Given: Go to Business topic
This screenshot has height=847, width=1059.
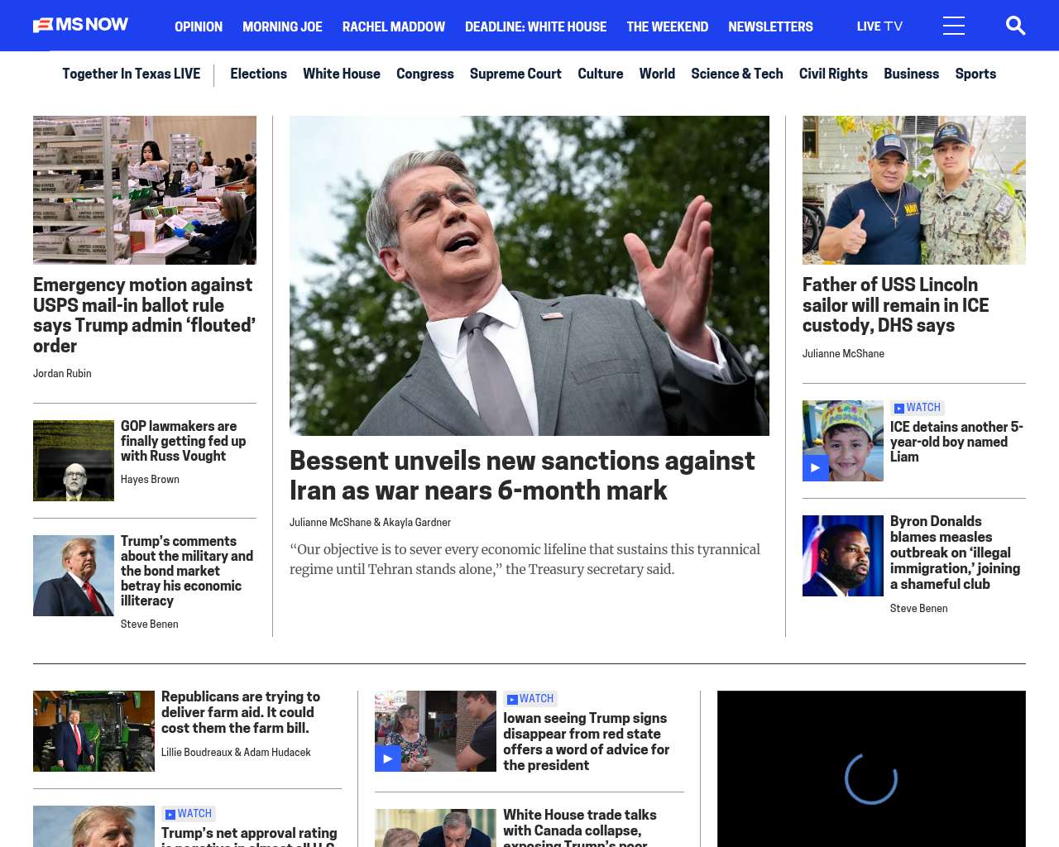Looking at the screenshot, I should pyautogui.click(x=911, y=74).
